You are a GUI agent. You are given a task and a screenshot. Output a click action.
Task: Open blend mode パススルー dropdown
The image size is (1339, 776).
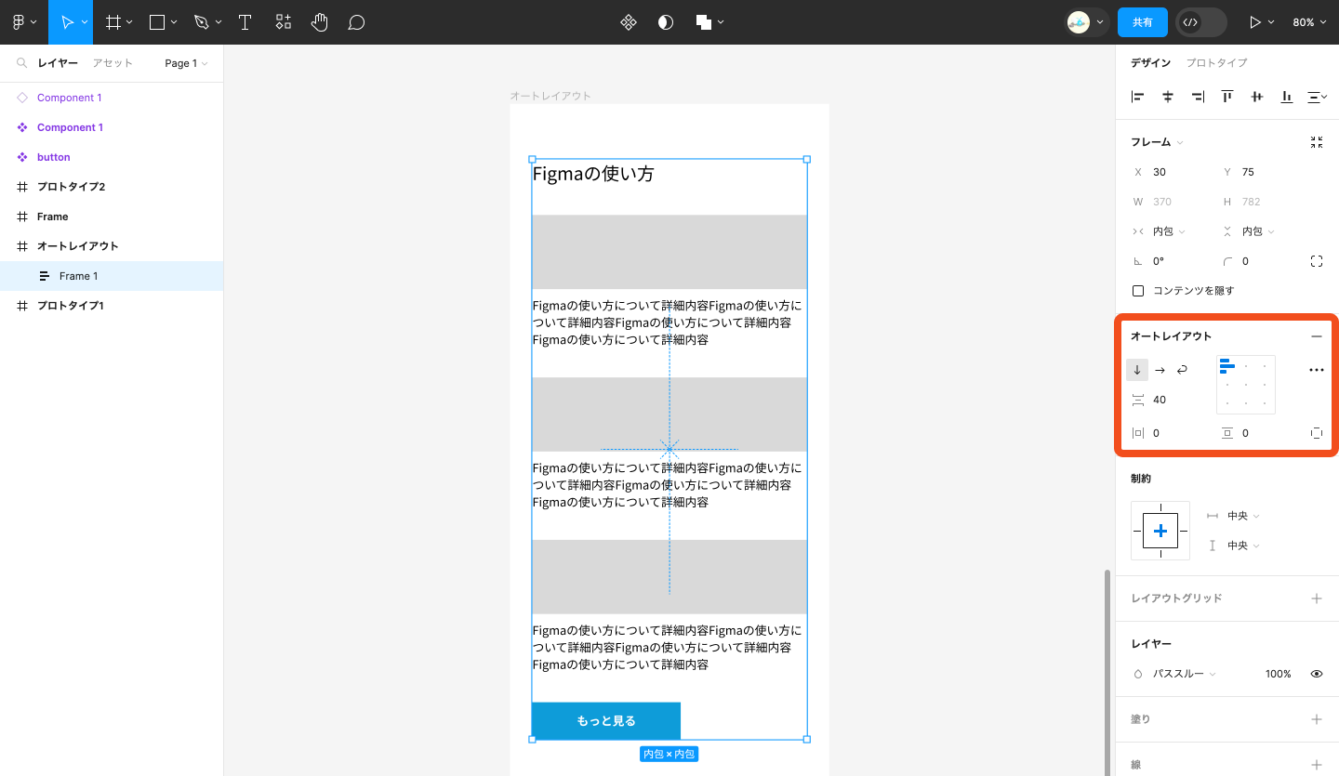tap(1184, 674)
